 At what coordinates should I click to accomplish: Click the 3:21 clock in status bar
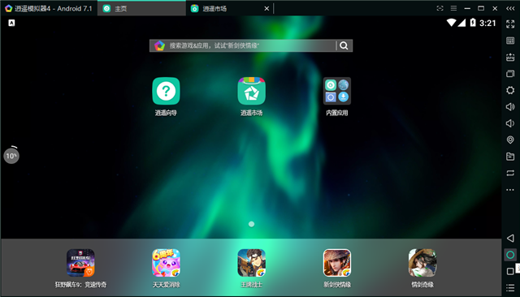tap(487, 23)
